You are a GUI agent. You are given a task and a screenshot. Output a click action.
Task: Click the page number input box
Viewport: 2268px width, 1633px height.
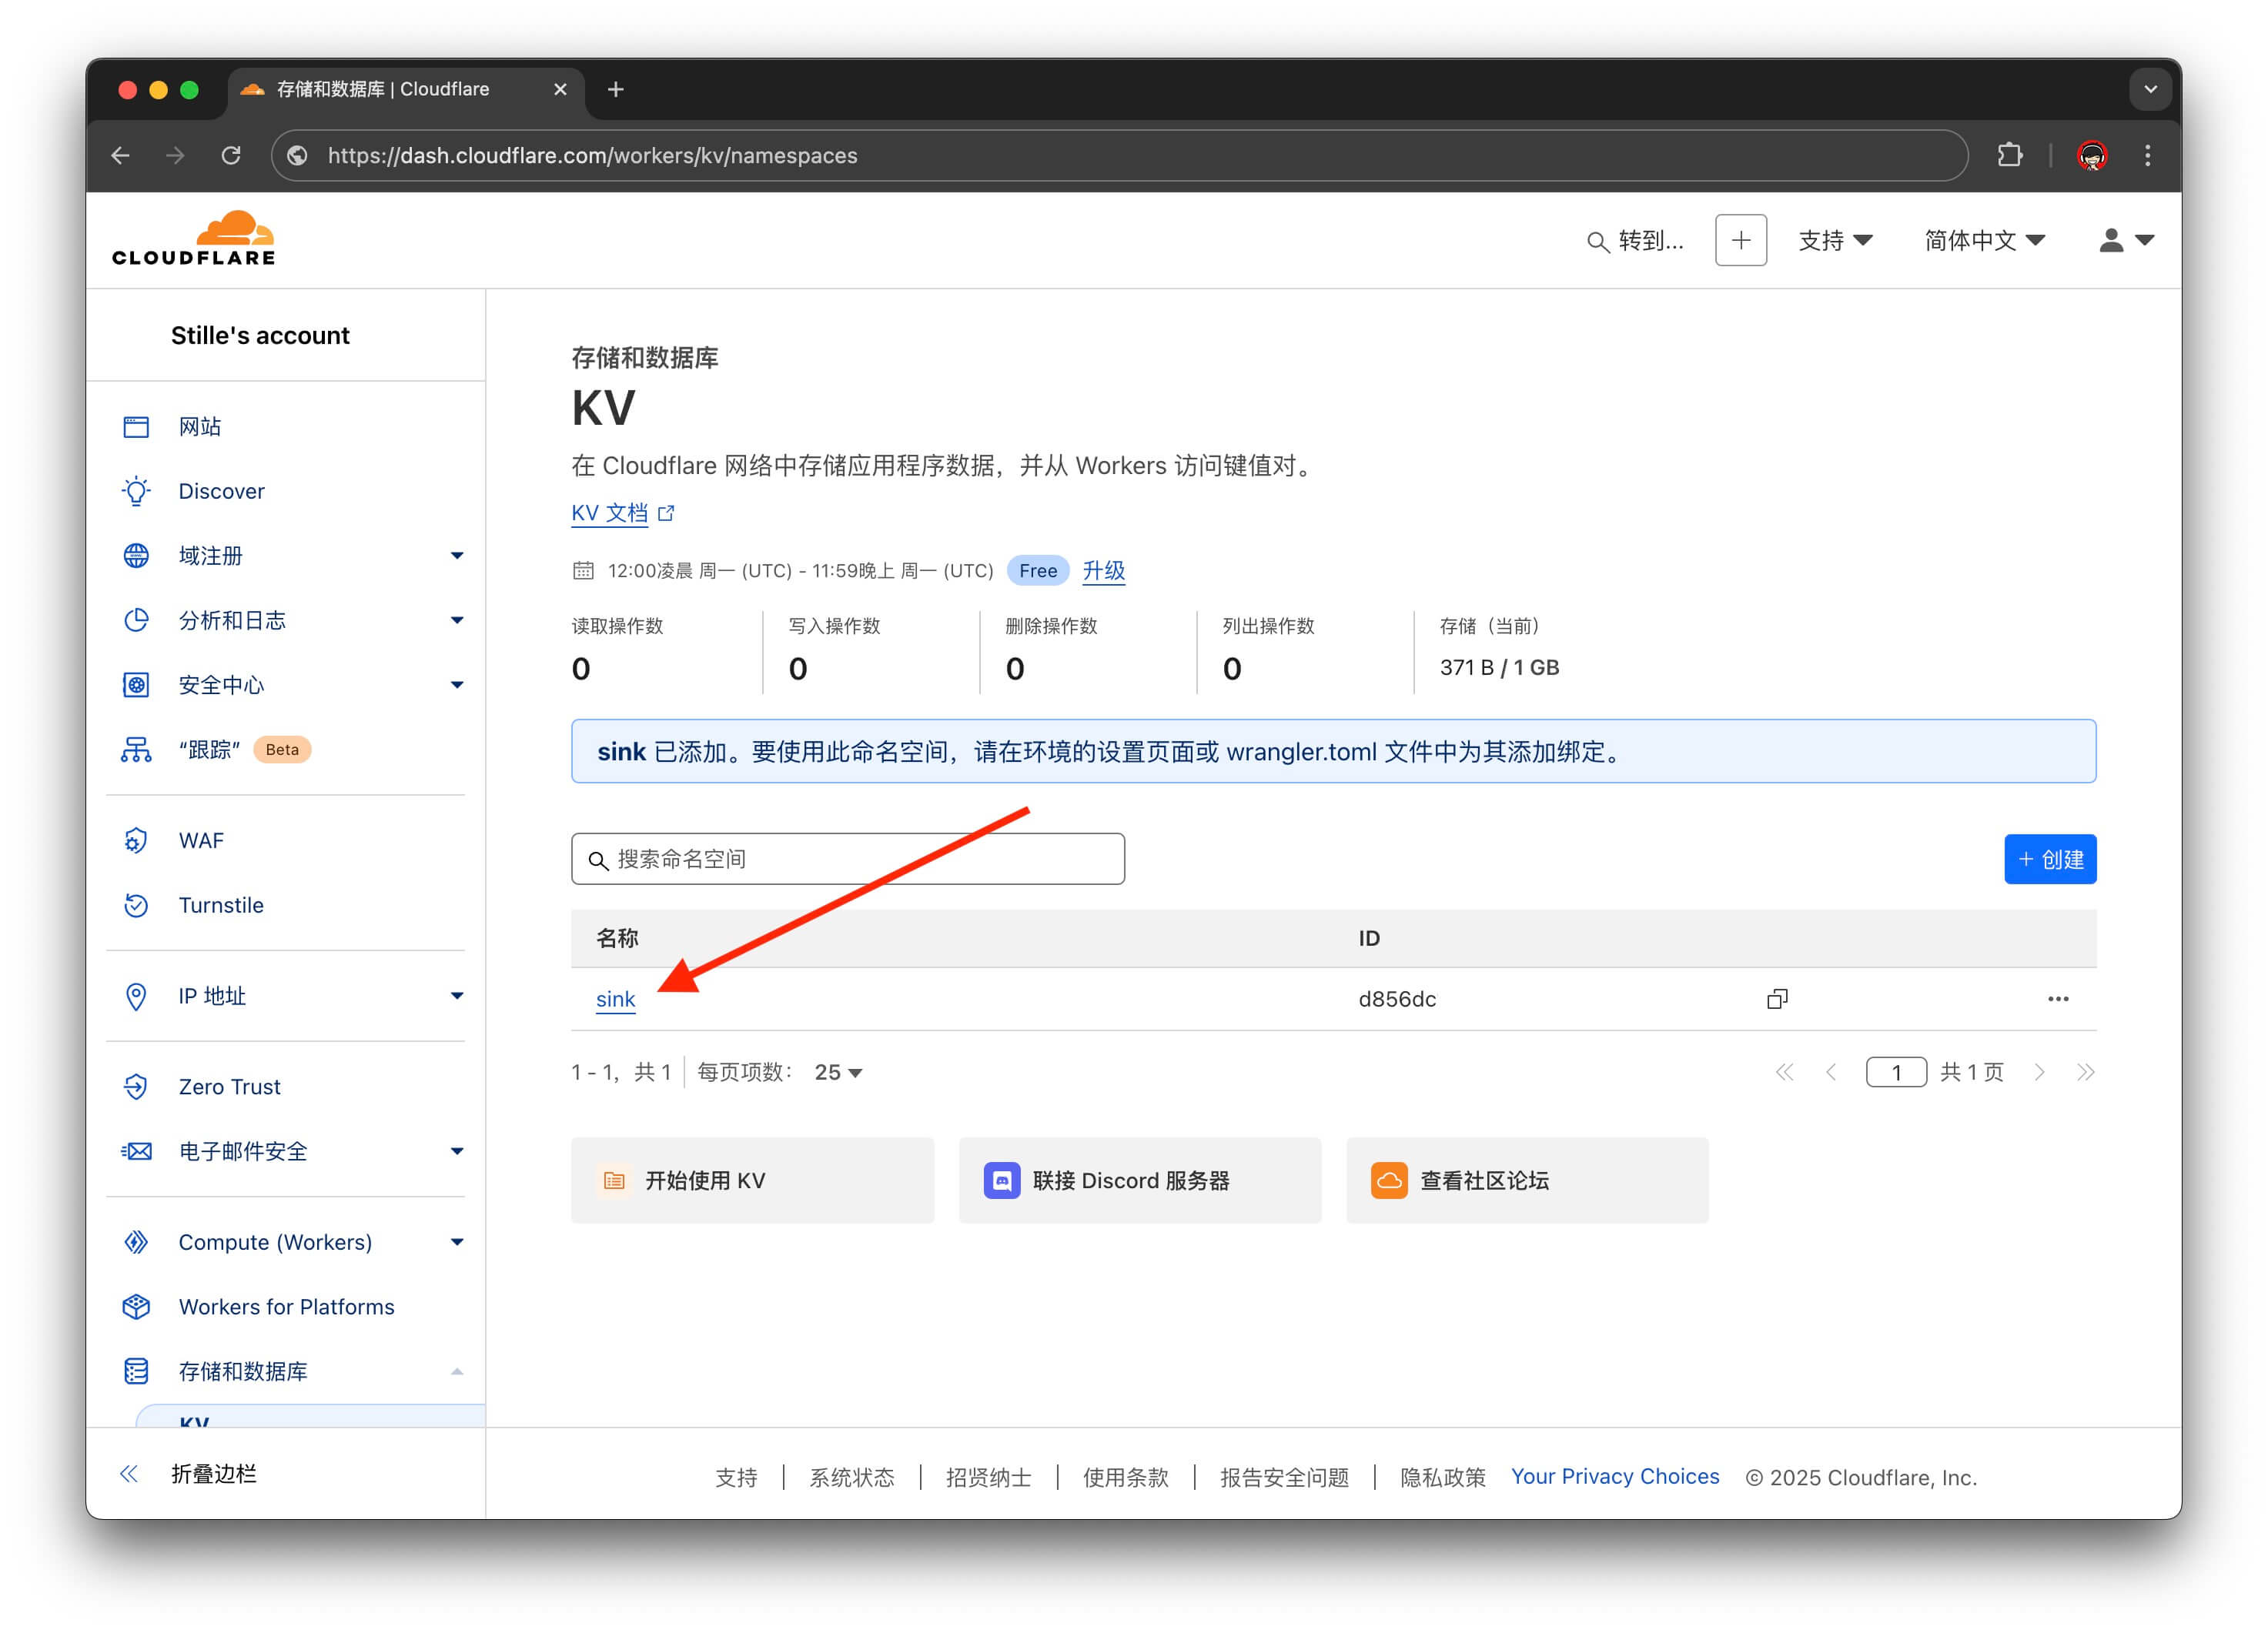(x=1896, y=1072)
